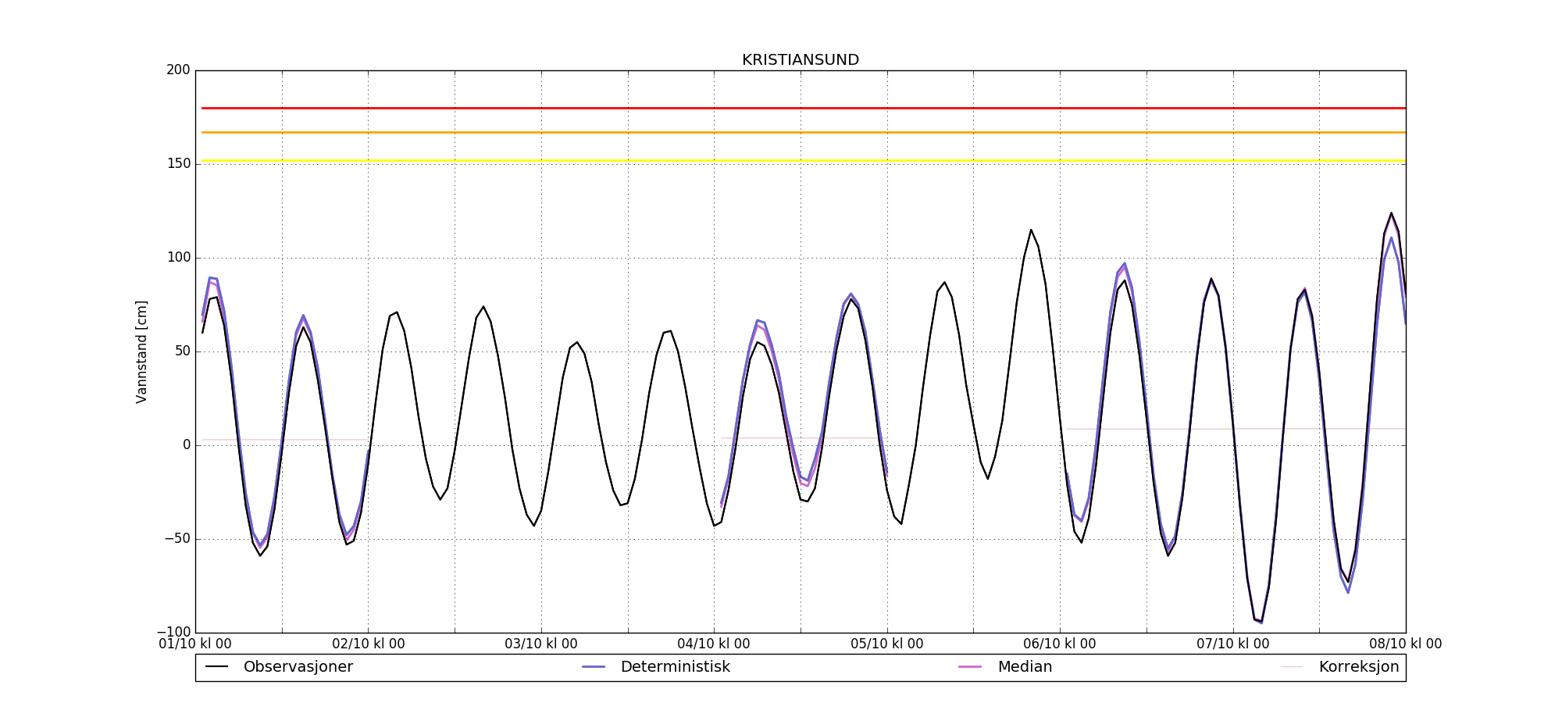Click the blue Deterministisk legend line swatch
The width and height of the screenshot is (1562, 703).
[594, 667]
